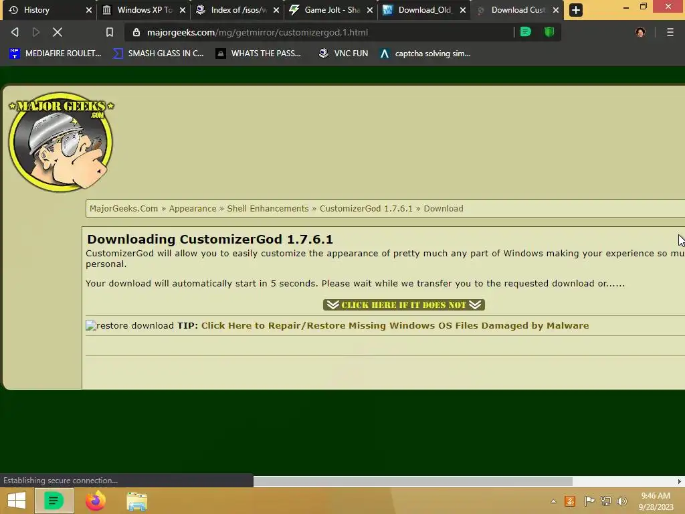Open CustomizerGod 1.7.6.1 breadcrumb link
The width and height of the screenshot is (685, 514).
click(366, 209)
